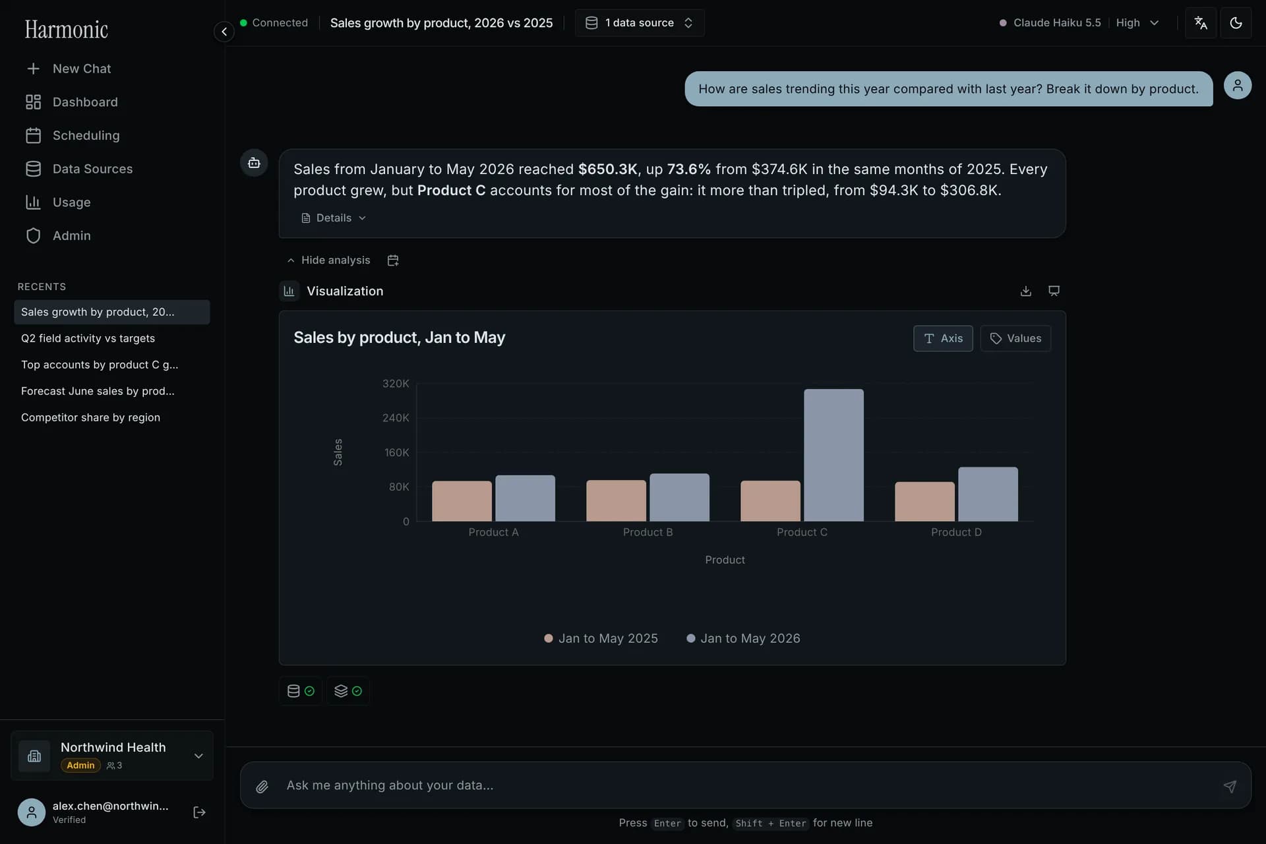
Task: Go to Scheduling
Action: (73, 135)
